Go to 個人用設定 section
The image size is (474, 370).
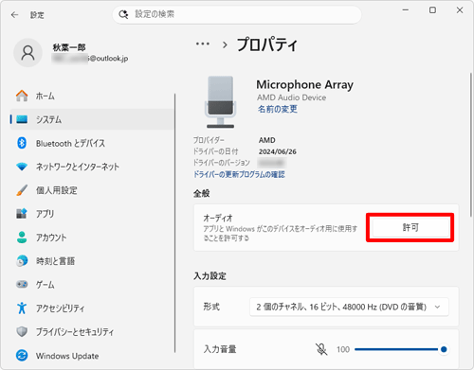92,190
